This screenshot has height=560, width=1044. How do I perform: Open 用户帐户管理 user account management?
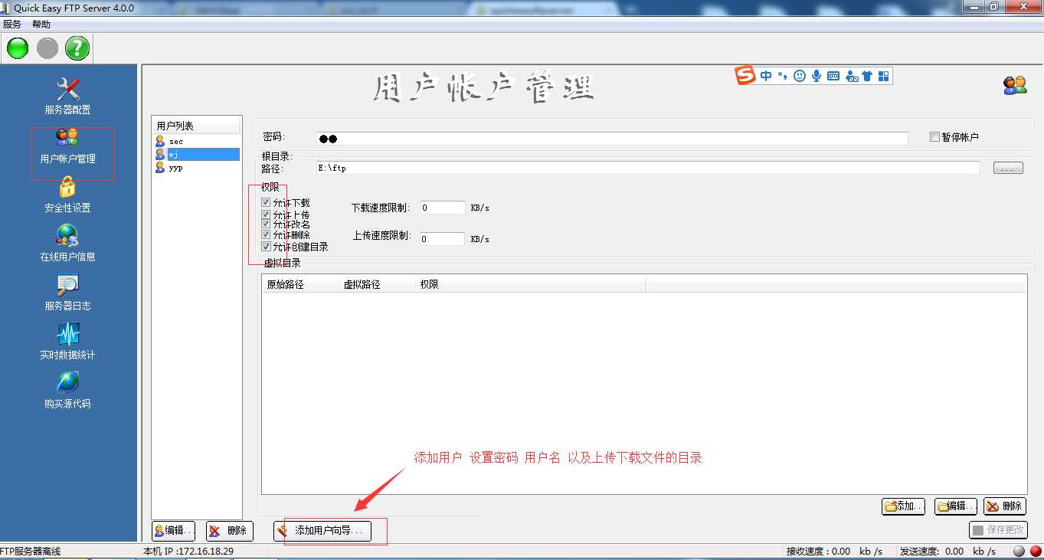[68, 148]
